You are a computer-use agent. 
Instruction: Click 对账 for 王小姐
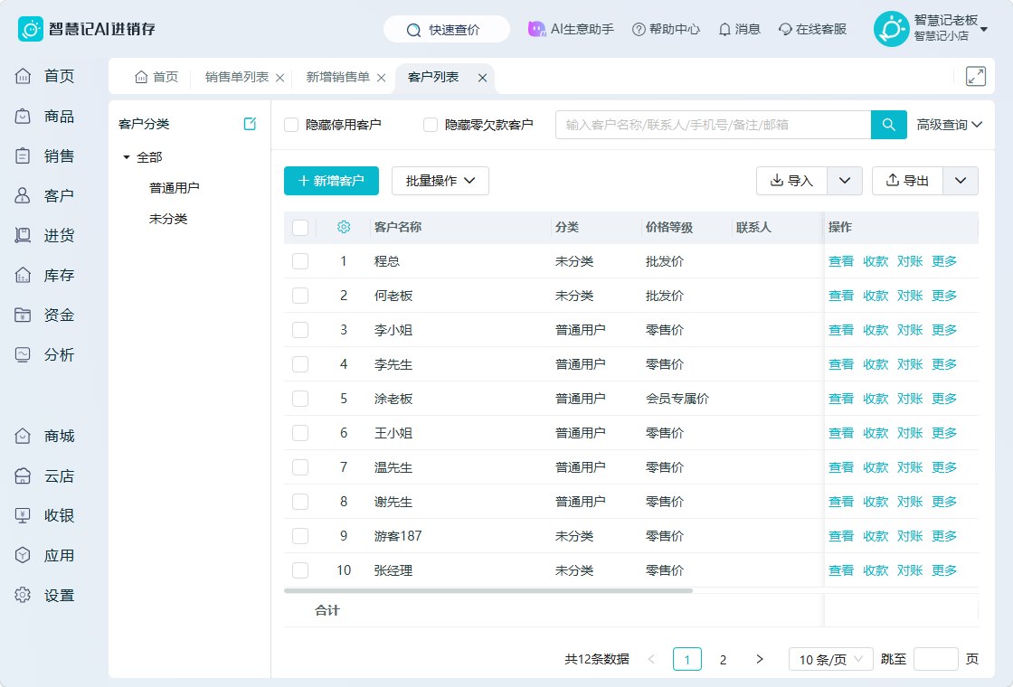[x=910, y=433]
